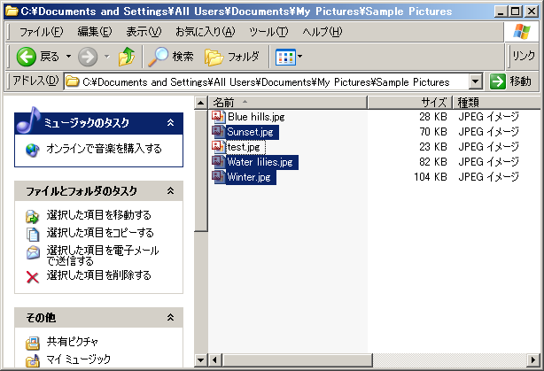The height and width of the screenshot is (371, 544).
Task: Open the 表示(V) menu
Action: coord(144,32)
